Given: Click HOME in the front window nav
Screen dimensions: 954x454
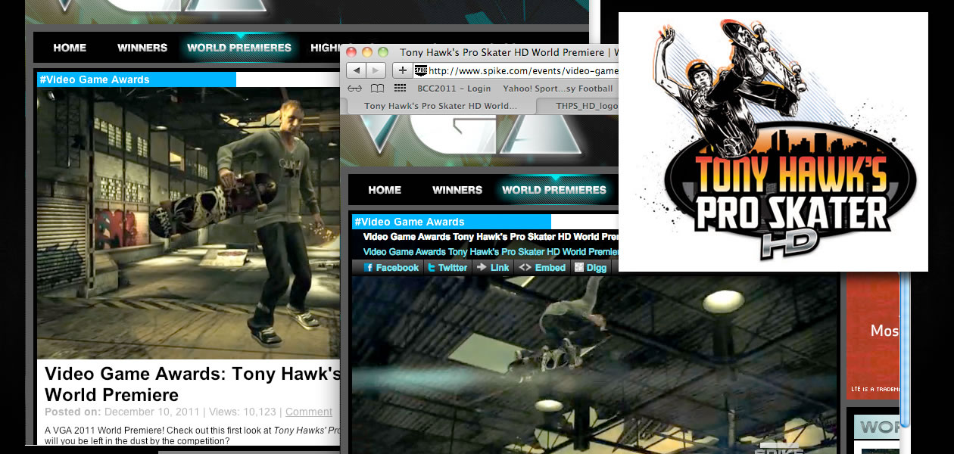Looking at the screenshot, I should [385, 190].
